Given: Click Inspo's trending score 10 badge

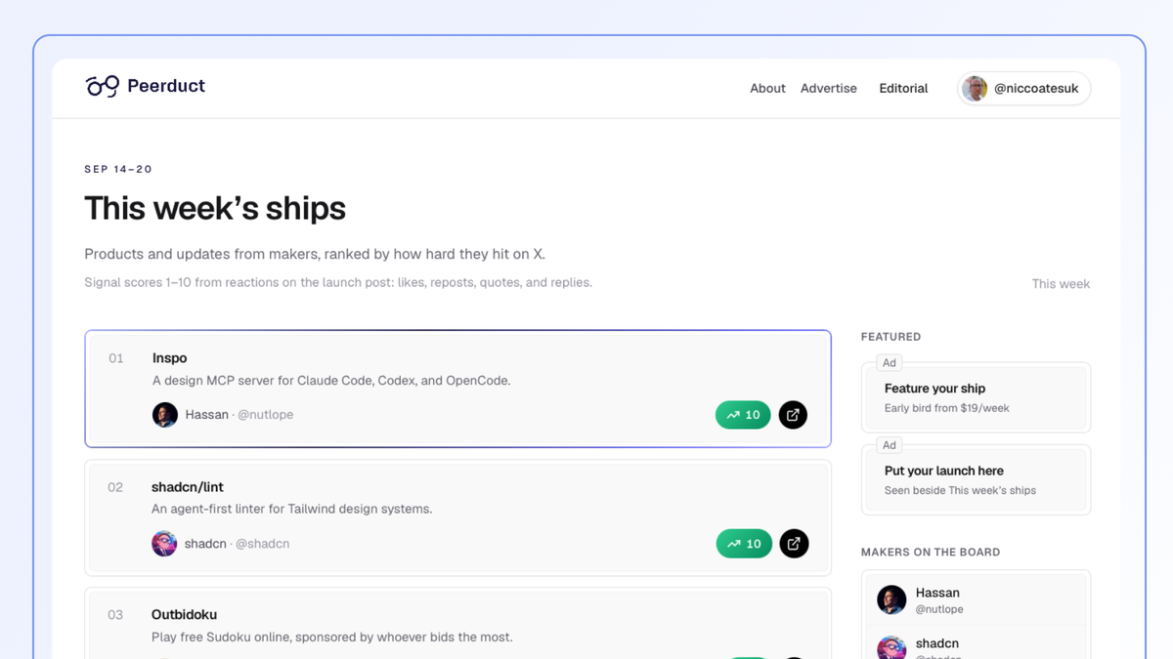Looking at the screenshot, I should pos(743,415).
